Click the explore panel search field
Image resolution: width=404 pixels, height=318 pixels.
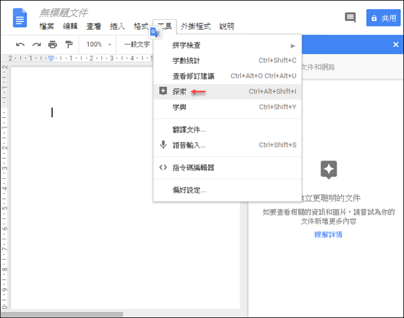[352, 67]
